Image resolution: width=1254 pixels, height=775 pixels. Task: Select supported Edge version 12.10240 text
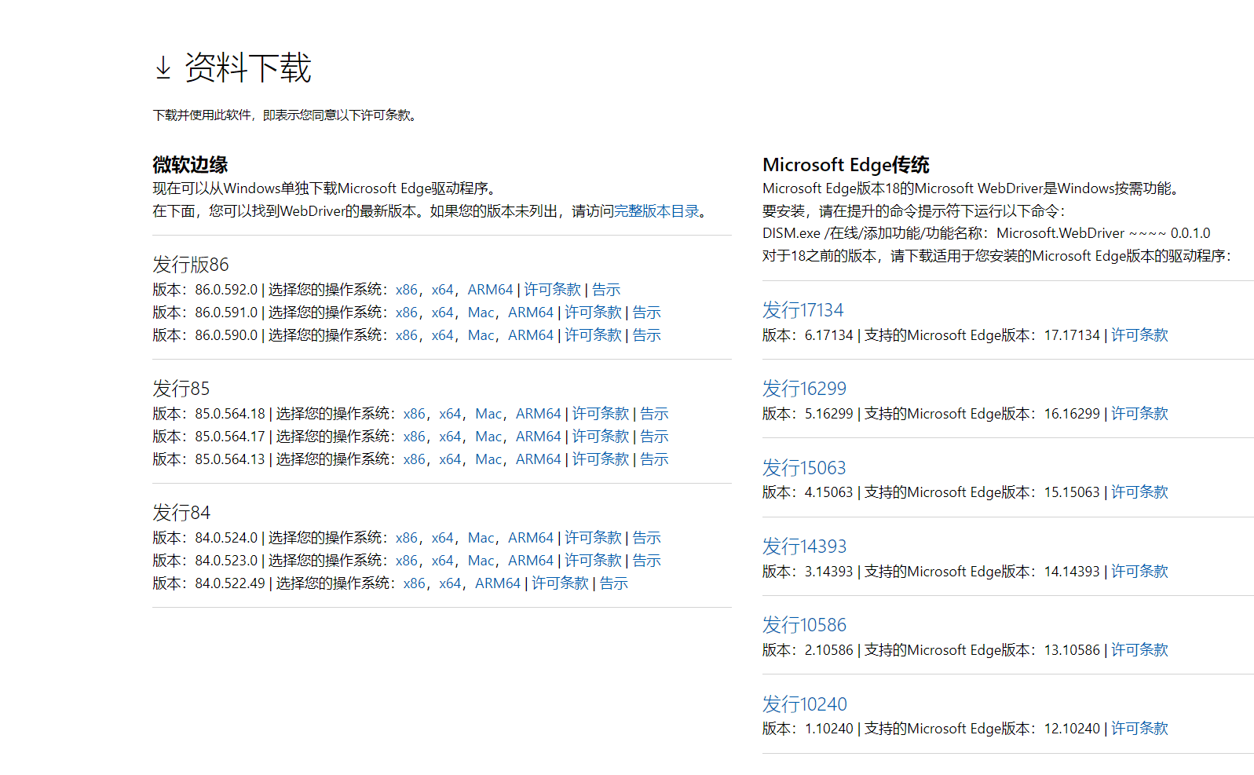click(x=1072, y=729)
